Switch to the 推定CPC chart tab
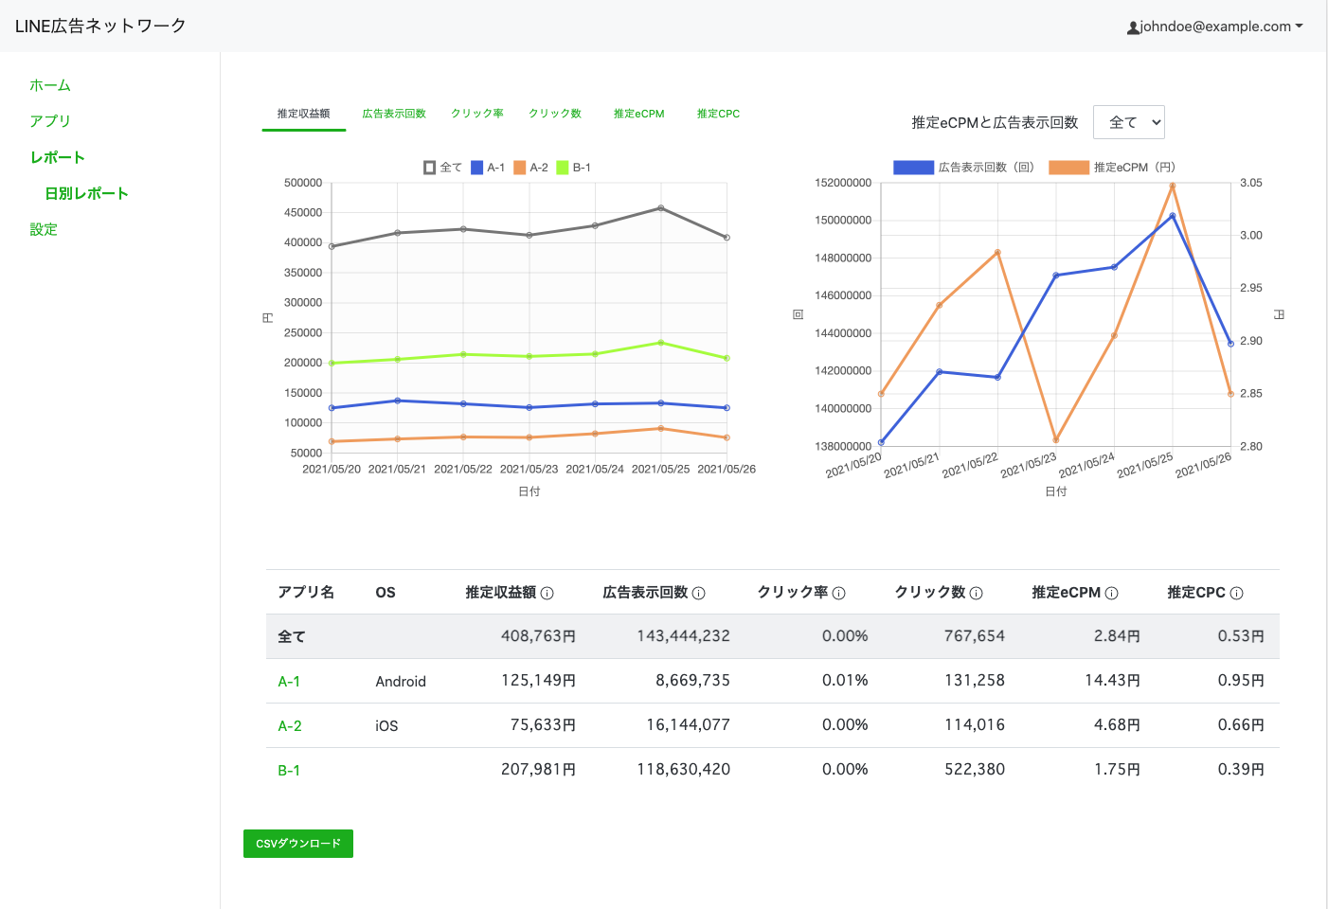The image size is (1328, 909). pos(719,114)
